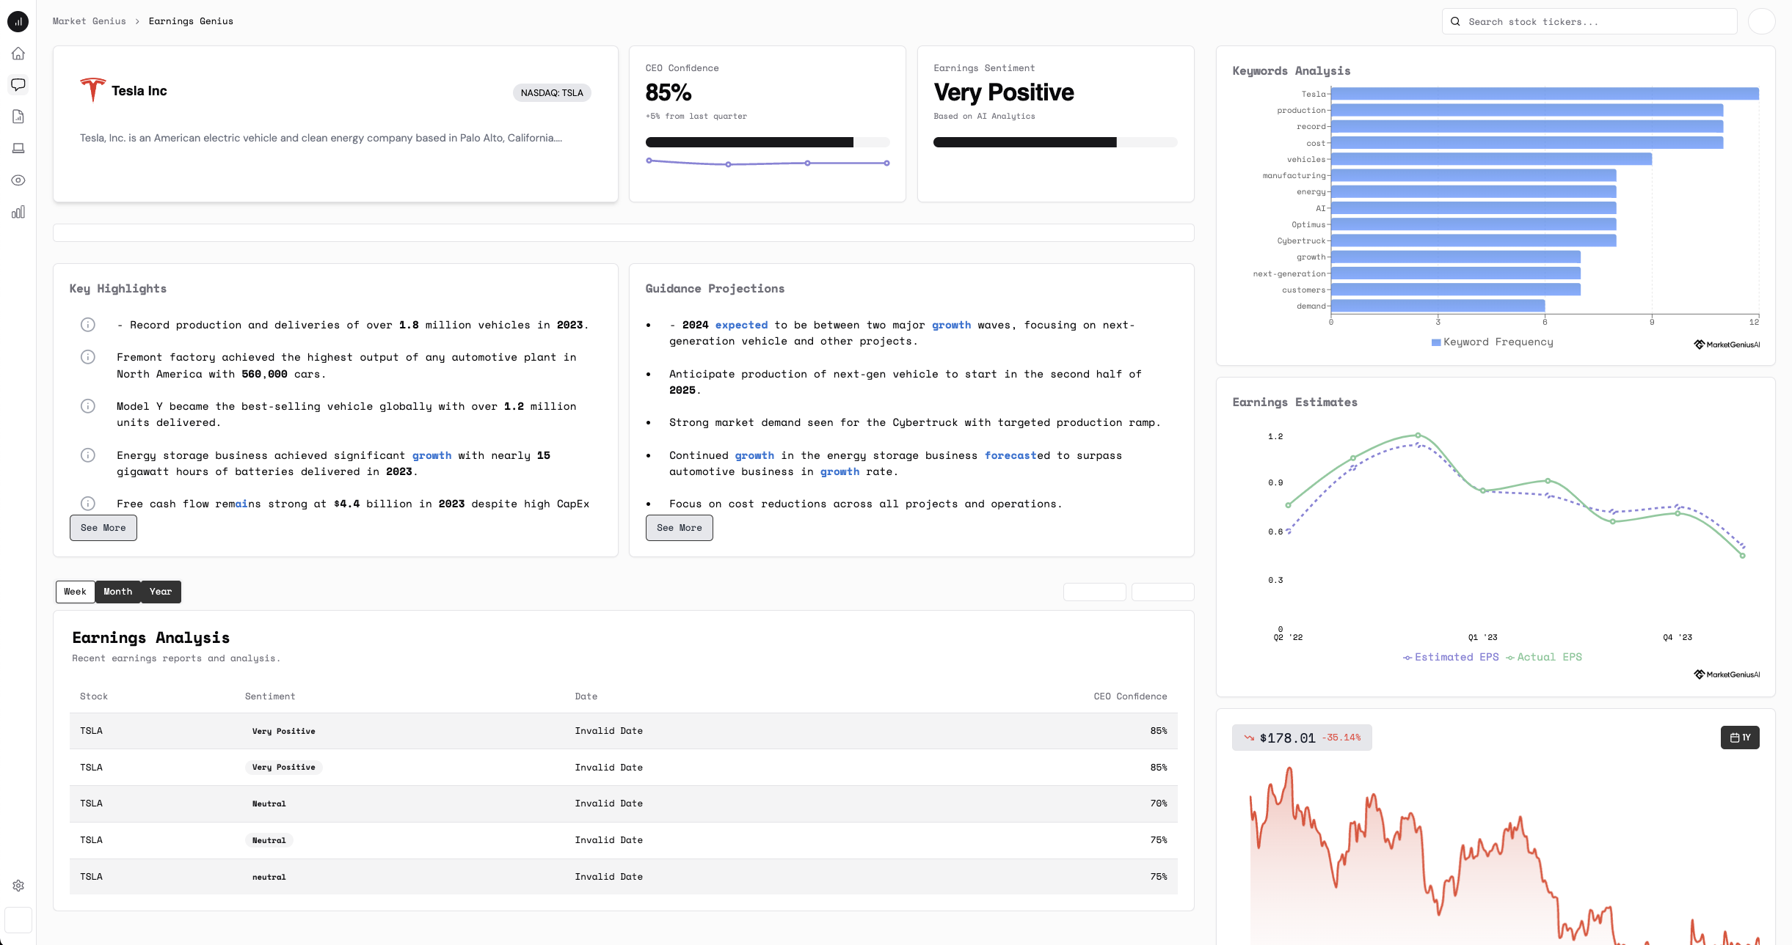Switch to the Week tab

pyautogui.click(x=76, y=592)
